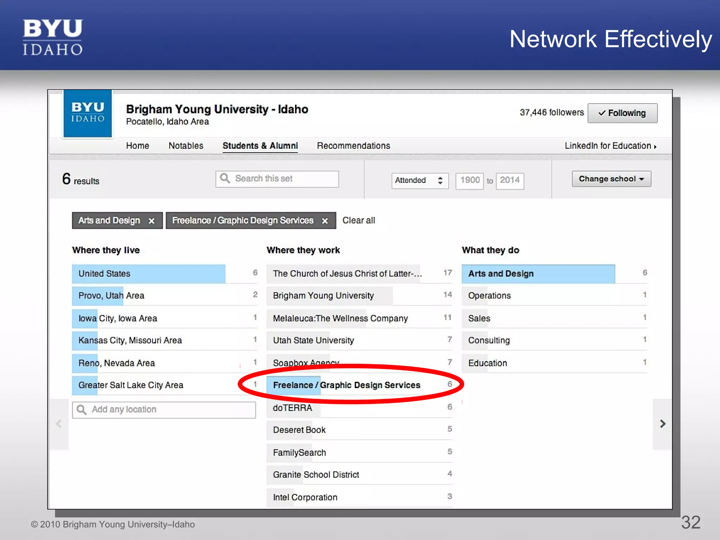Click Clear all filters link
The height and width of the screenshot is (540, 720).
(x=359, y=220)
